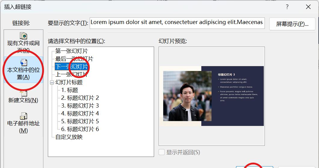The width and height of the screenshot is (319, 168).
Task: Close the 插入超链接 dialog
Action: pos(308,7)
